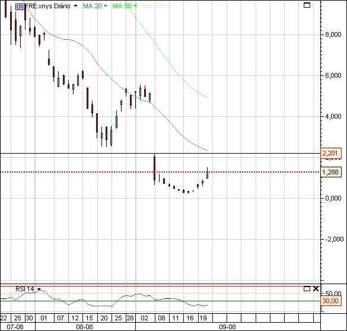
Task: Click the 4,000 price axis label
Action: [x=333, y=116]
